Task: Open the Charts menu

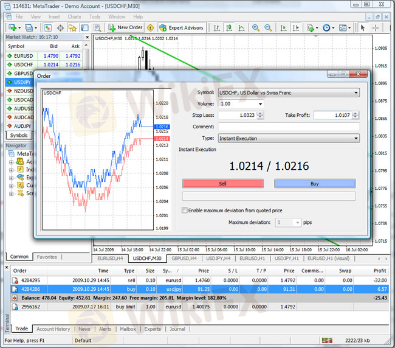Action: tap(74, 16)
